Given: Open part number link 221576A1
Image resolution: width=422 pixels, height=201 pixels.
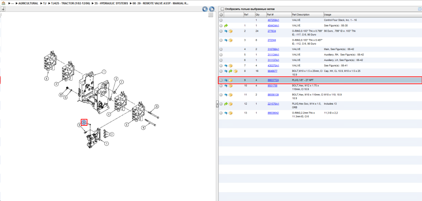Looking at the screenshot, I should 273,104.
